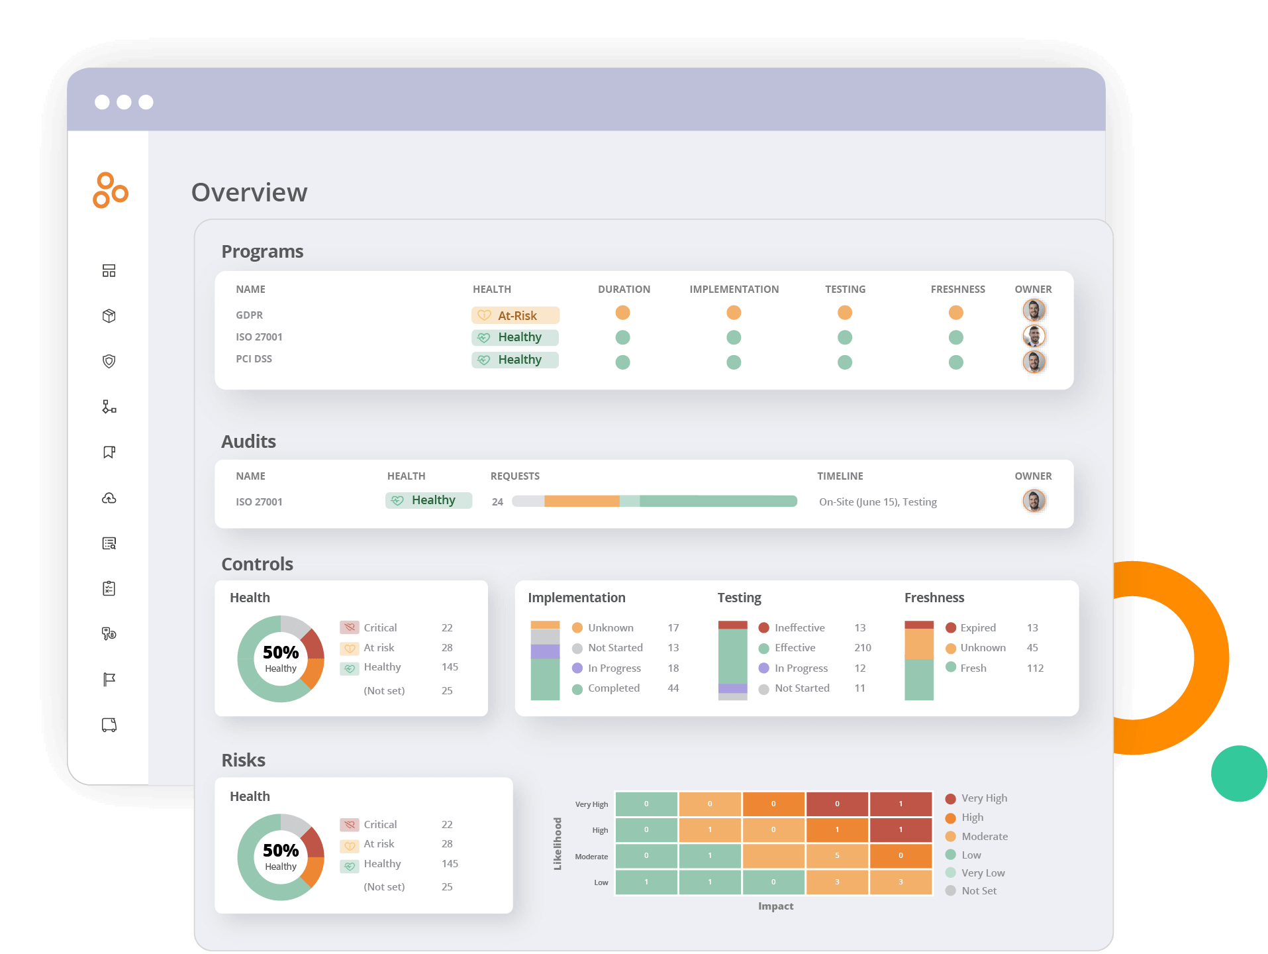This screenshot has height=954, width=1268.
Task: Open the GDPR program row
Action: point(644,315)
